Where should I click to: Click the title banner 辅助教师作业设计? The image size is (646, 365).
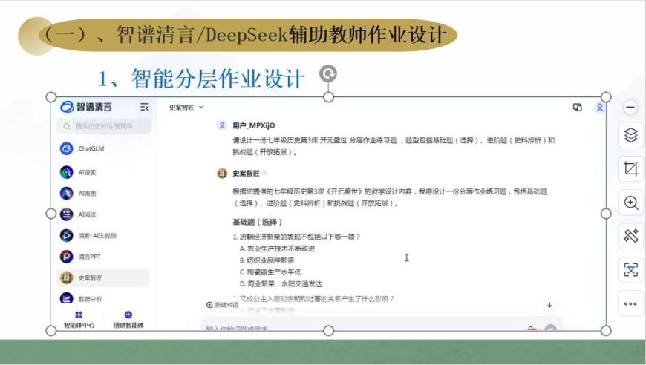367,35
